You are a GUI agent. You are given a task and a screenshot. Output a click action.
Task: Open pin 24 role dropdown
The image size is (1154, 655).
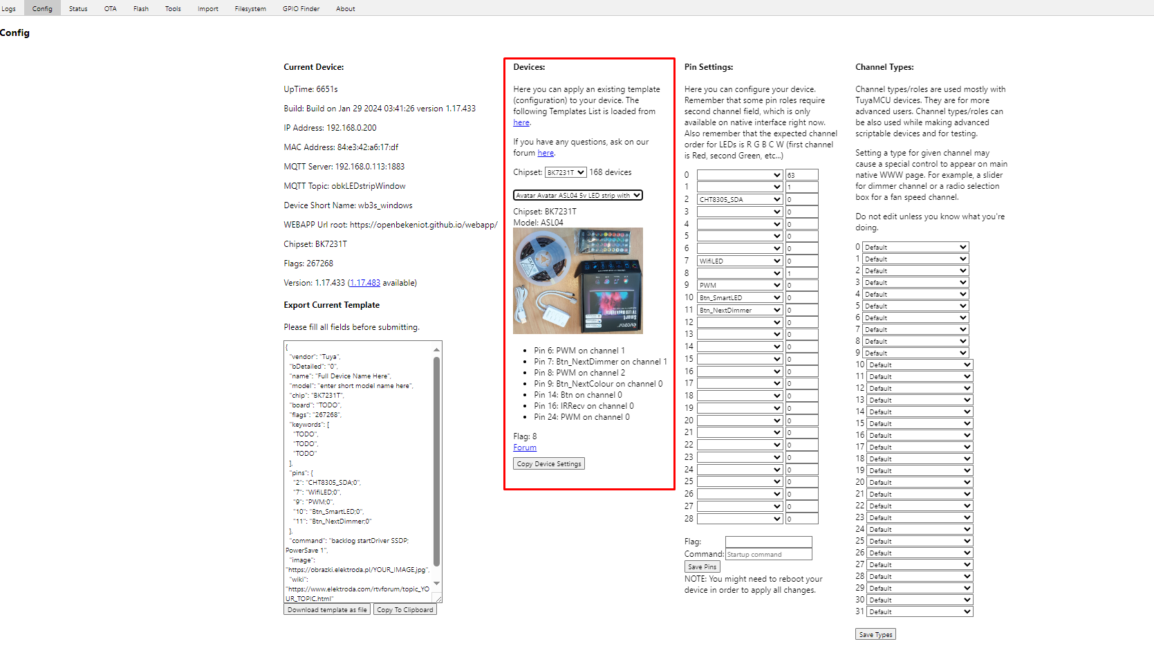tap(740, 470)
